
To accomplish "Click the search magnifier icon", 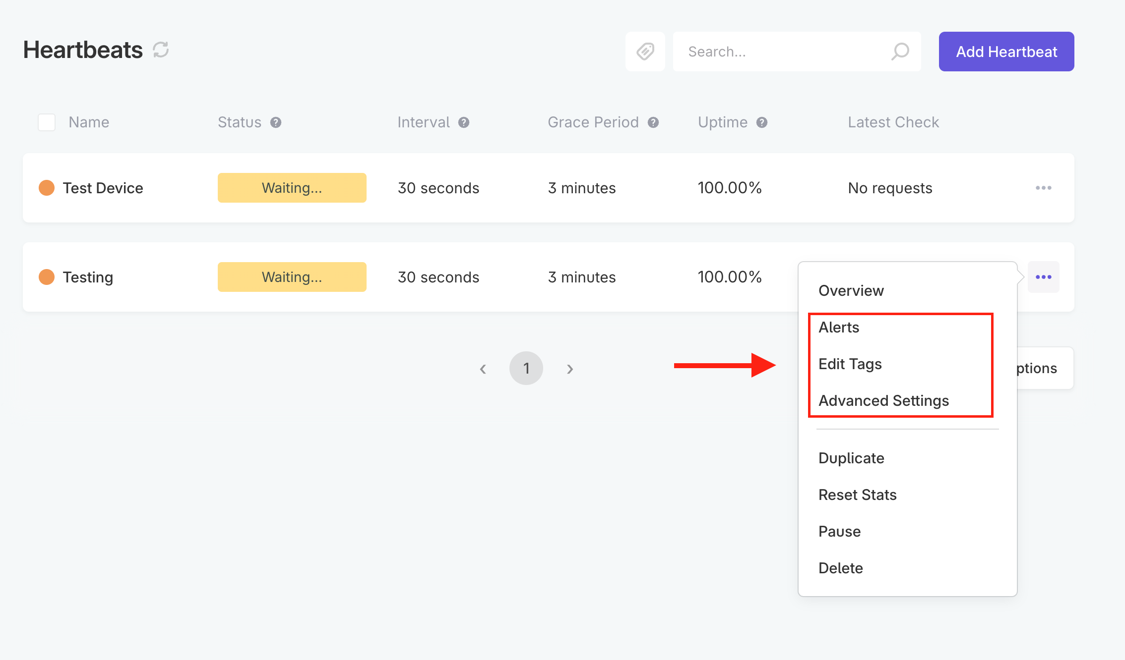I will 900,52.
